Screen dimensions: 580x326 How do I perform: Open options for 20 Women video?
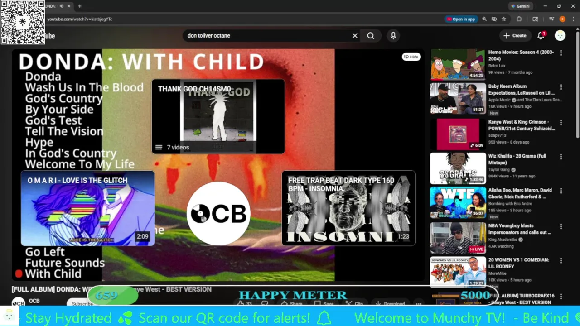561,261
